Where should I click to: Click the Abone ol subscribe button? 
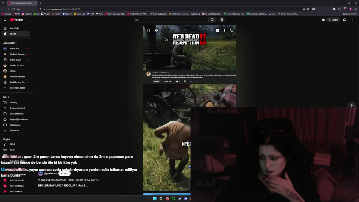pos(65,173)
